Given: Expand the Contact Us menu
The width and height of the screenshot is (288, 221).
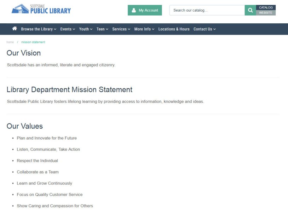Looking at the screenshot, I should click(x=205, y=29).
